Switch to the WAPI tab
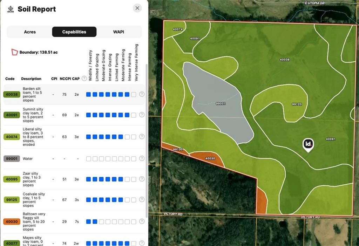359x246 pixels. click(118, 32)
